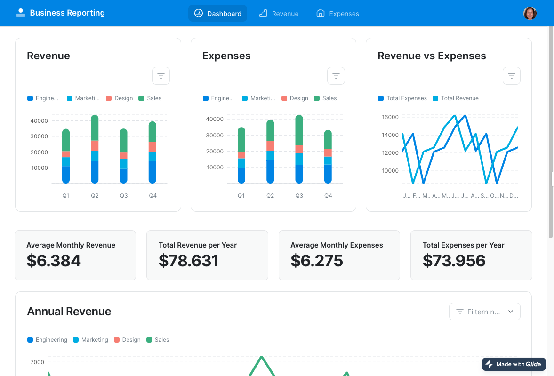Click the Expenses house icon in navbar

(x=321, y=14)
